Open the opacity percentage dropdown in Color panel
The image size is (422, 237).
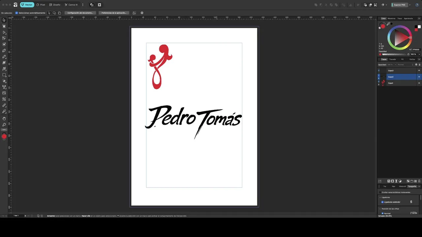[419, 54]
